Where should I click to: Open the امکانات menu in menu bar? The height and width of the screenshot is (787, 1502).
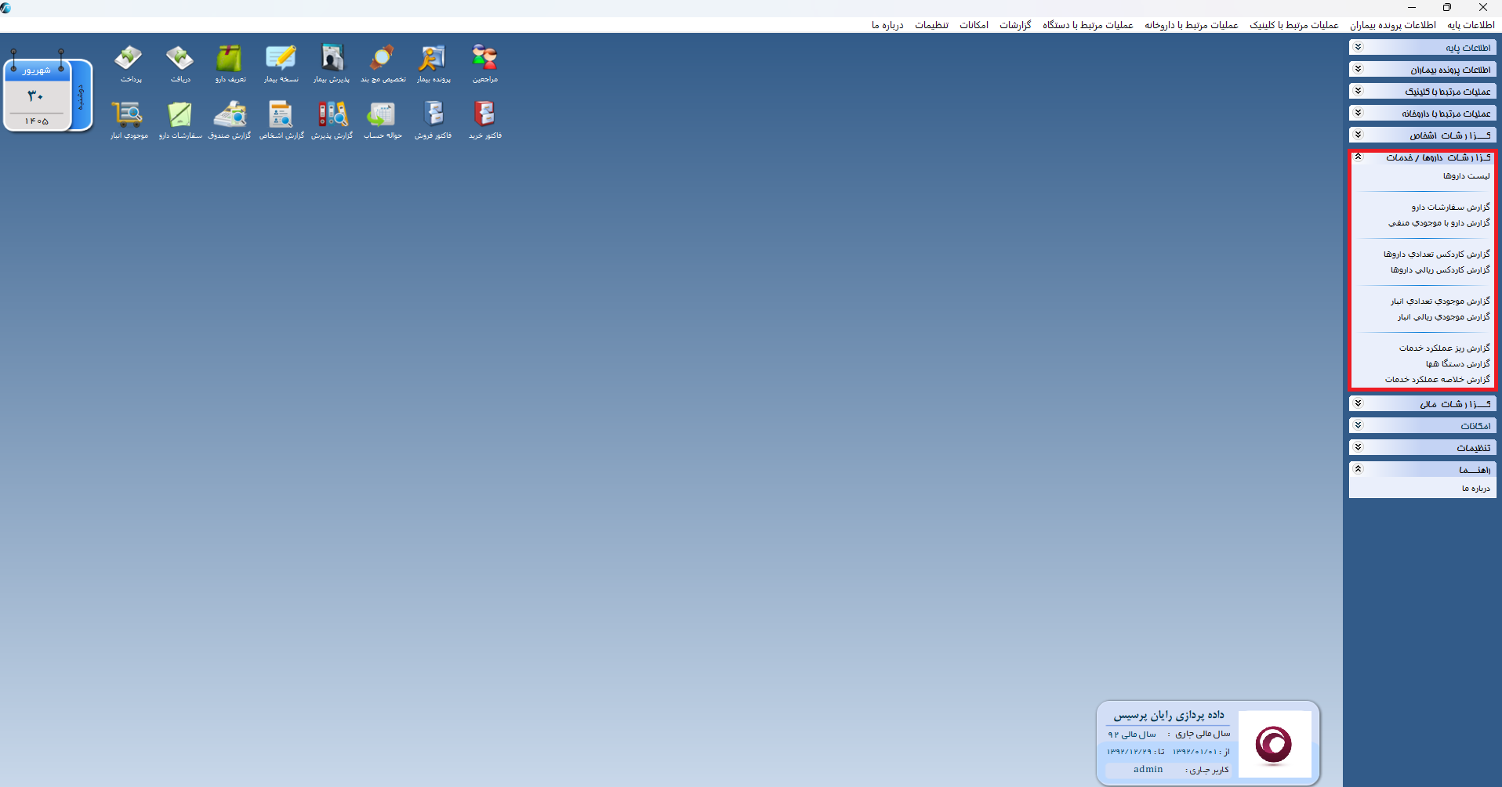[x=974, y=25]
